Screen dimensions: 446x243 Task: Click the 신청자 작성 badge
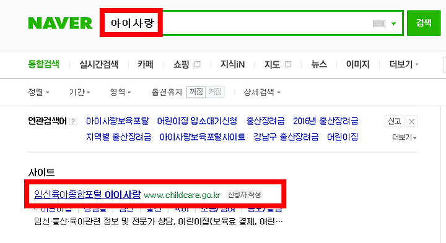tap(244, 195)
